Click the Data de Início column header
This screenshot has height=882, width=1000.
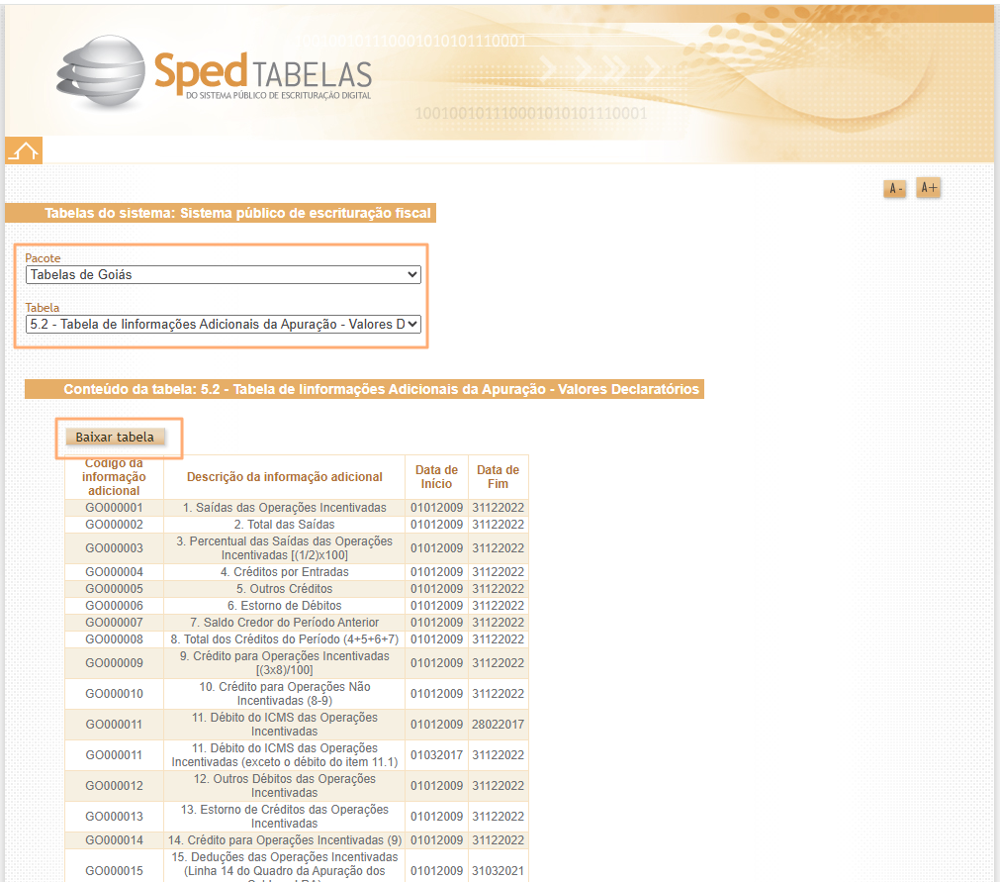pos(436,477)
